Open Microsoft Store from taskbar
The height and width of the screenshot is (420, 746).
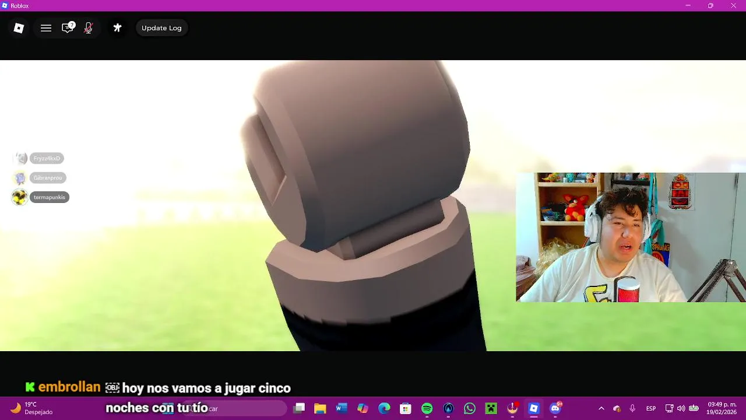click(x=406, y=408)
